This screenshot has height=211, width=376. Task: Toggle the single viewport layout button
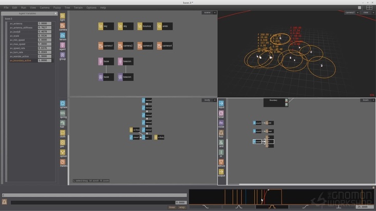pyautogui.click(x=360, y=8)
